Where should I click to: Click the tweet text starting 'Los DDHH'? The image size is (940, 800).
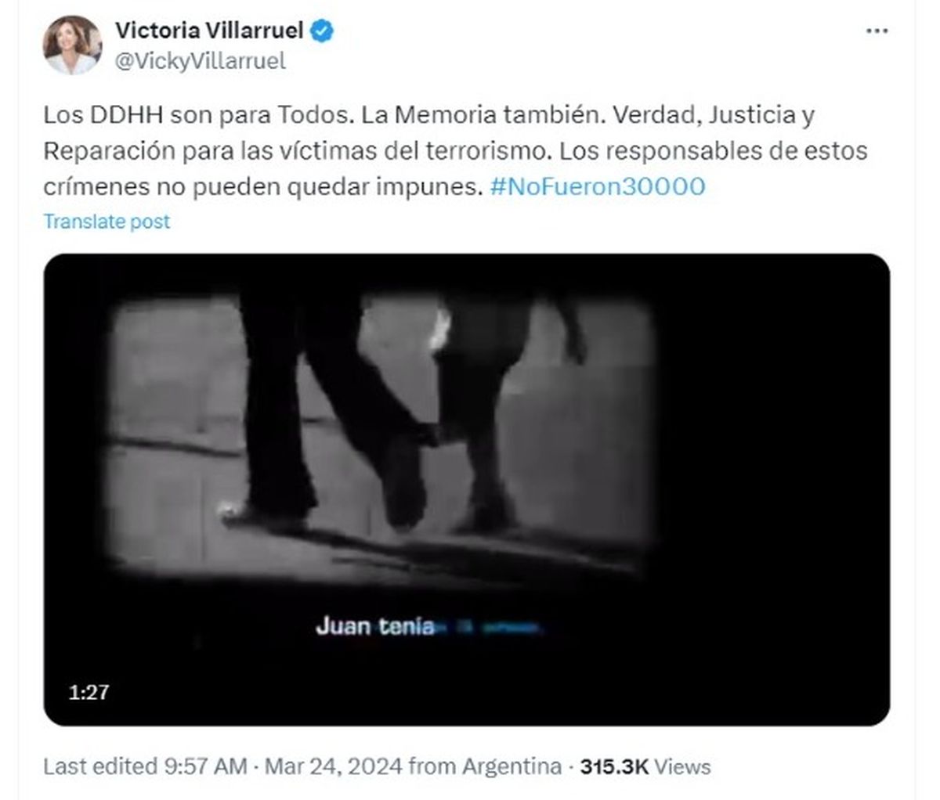coord(455,151)
